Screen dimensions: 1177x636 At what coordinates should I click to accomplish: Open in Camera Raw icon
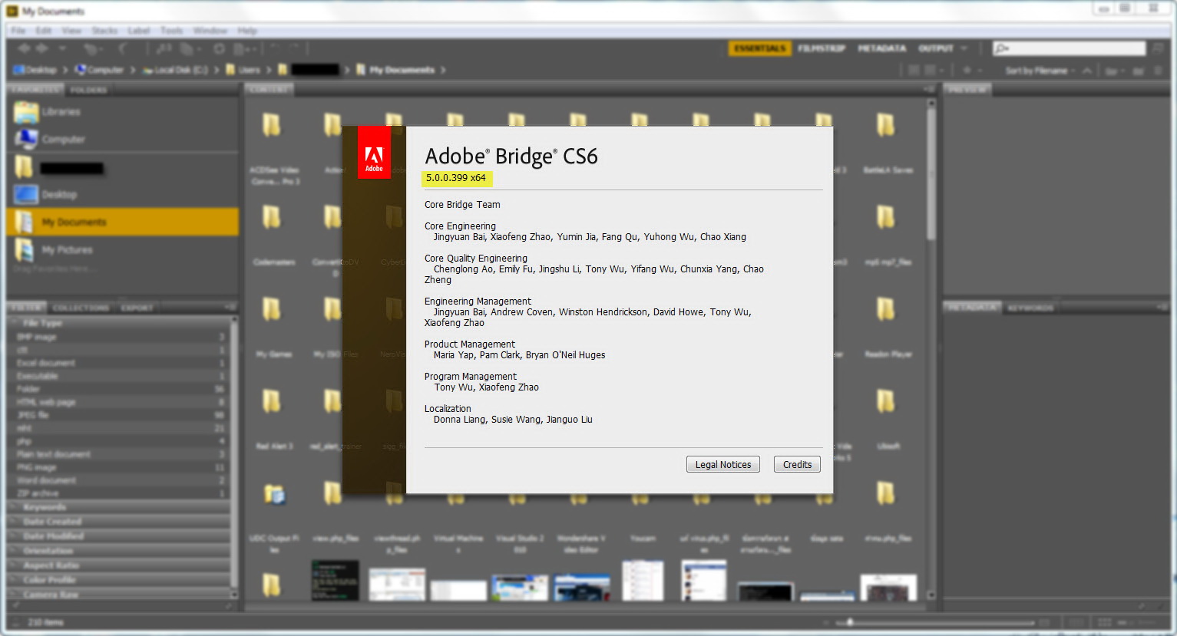pos(219,48)
